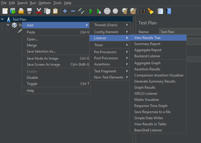This screenshot has height=143, width=201.
Task: Select Backend Listener
Action: [x=158, y=56]
